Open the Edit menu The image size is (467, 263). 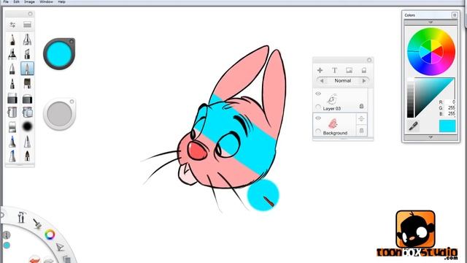(x=16, y=1)
